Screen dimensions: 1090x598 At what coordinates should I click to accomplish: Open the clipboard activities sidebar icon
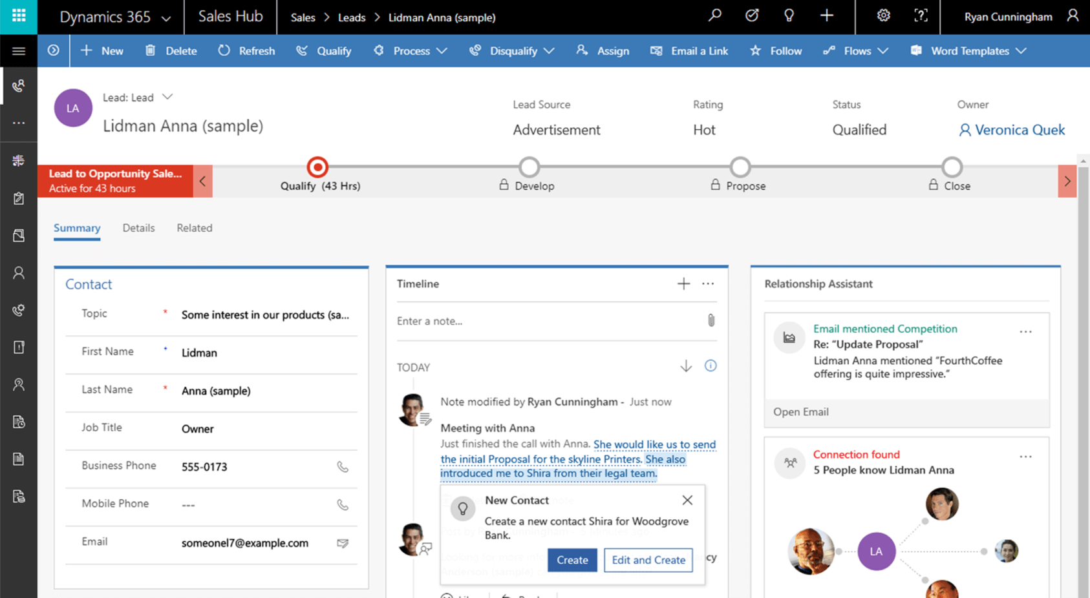pos(19,198)
